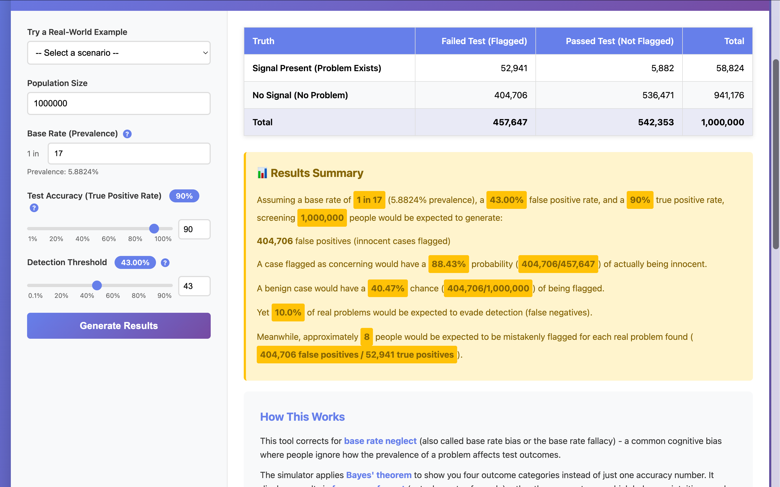Click the 90% accuracy badge
The width and height of the screenshot is (780, 487).
point(184,196)
